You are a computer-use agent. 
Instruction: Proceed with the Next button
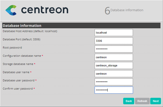point(156,101)
